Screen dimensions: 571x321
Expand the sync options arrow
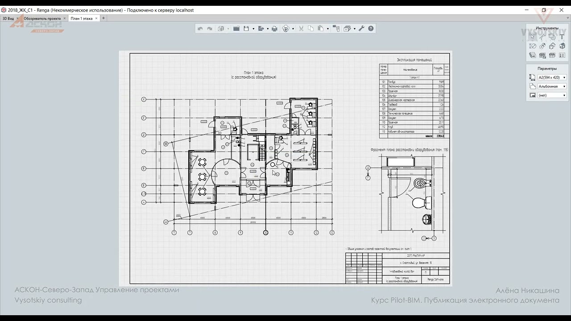[293, 29]
